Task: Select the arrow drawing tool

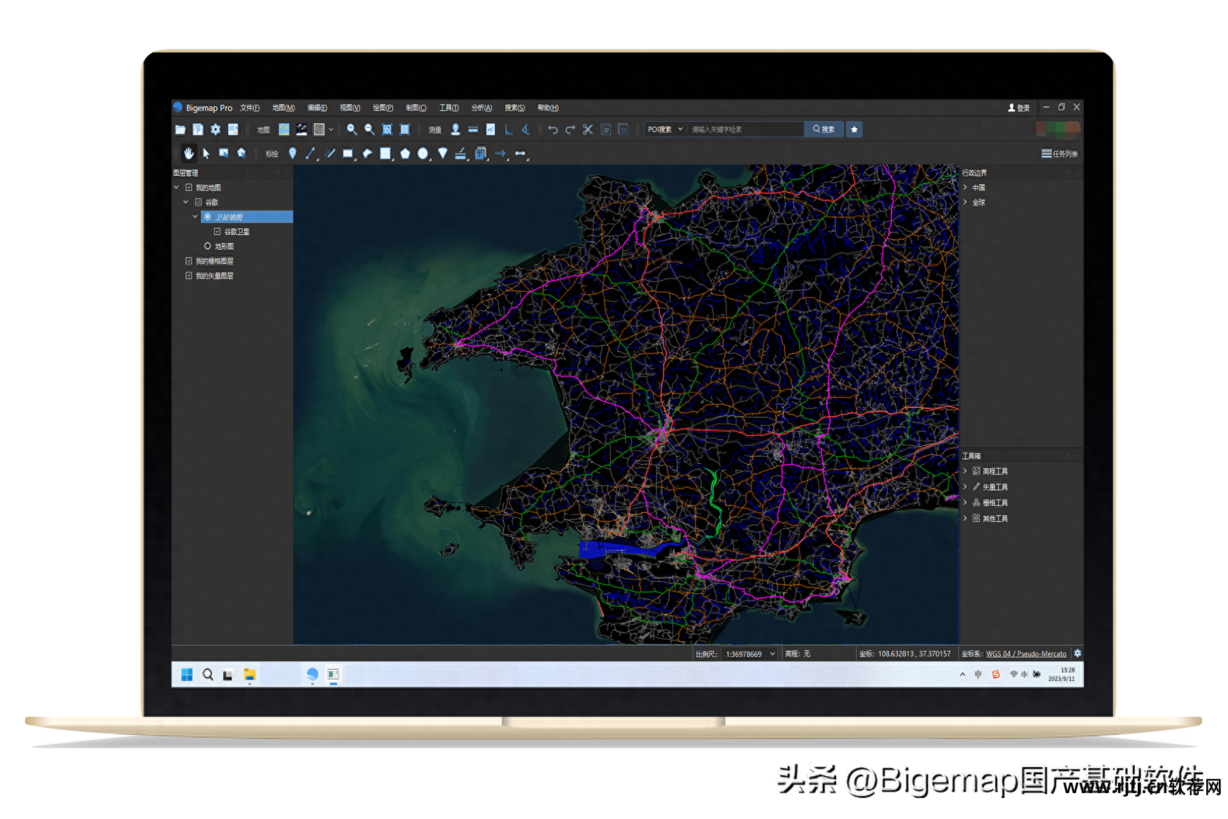Action: 500,153
